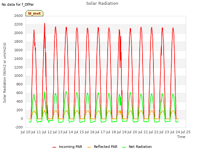The width and height of the screenshot is (205, 153).
Task: Click the Jul 10 x-axis tick label
Action: point(26,132)
